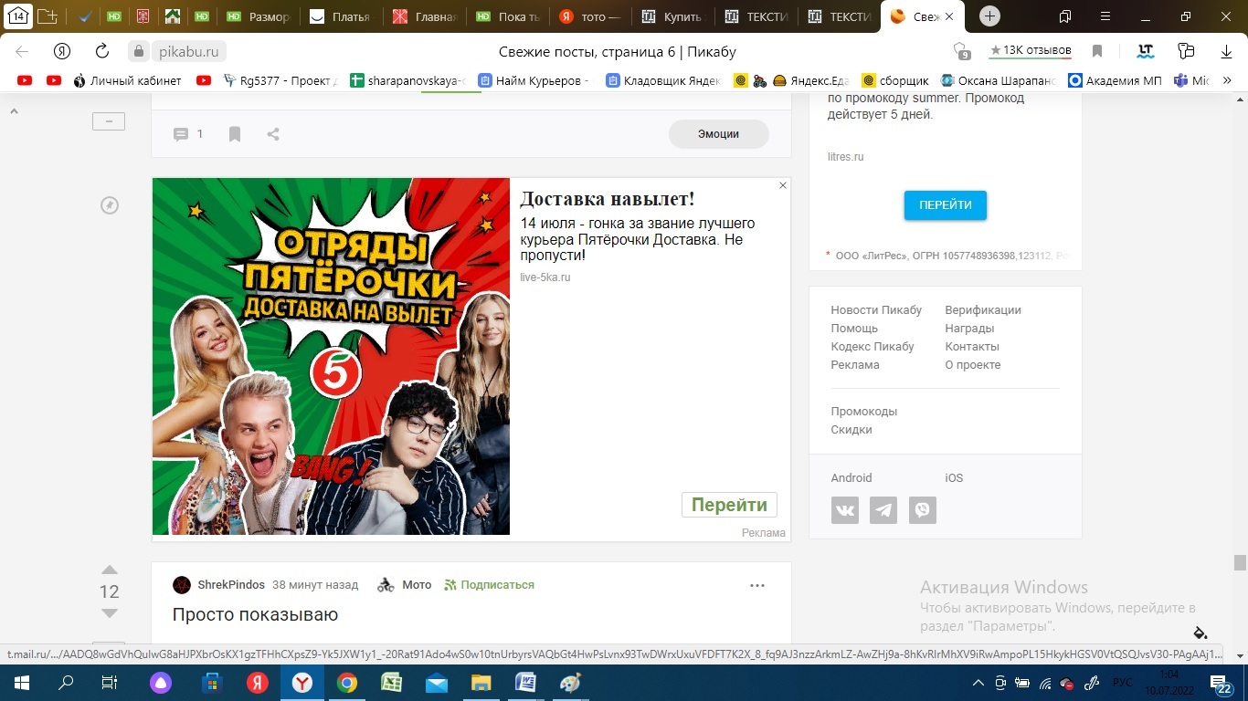The height and width of the screenshot is (701, 1248).
Task: Save the post with the bookmark icon
Action: click(x=235, y=134)
